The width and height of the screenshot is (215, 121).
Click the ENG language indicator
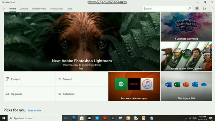[x=195, y=118]
